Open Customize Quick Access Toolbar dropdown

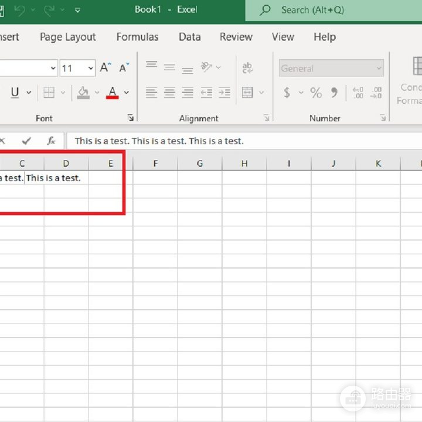click(77, 10)
